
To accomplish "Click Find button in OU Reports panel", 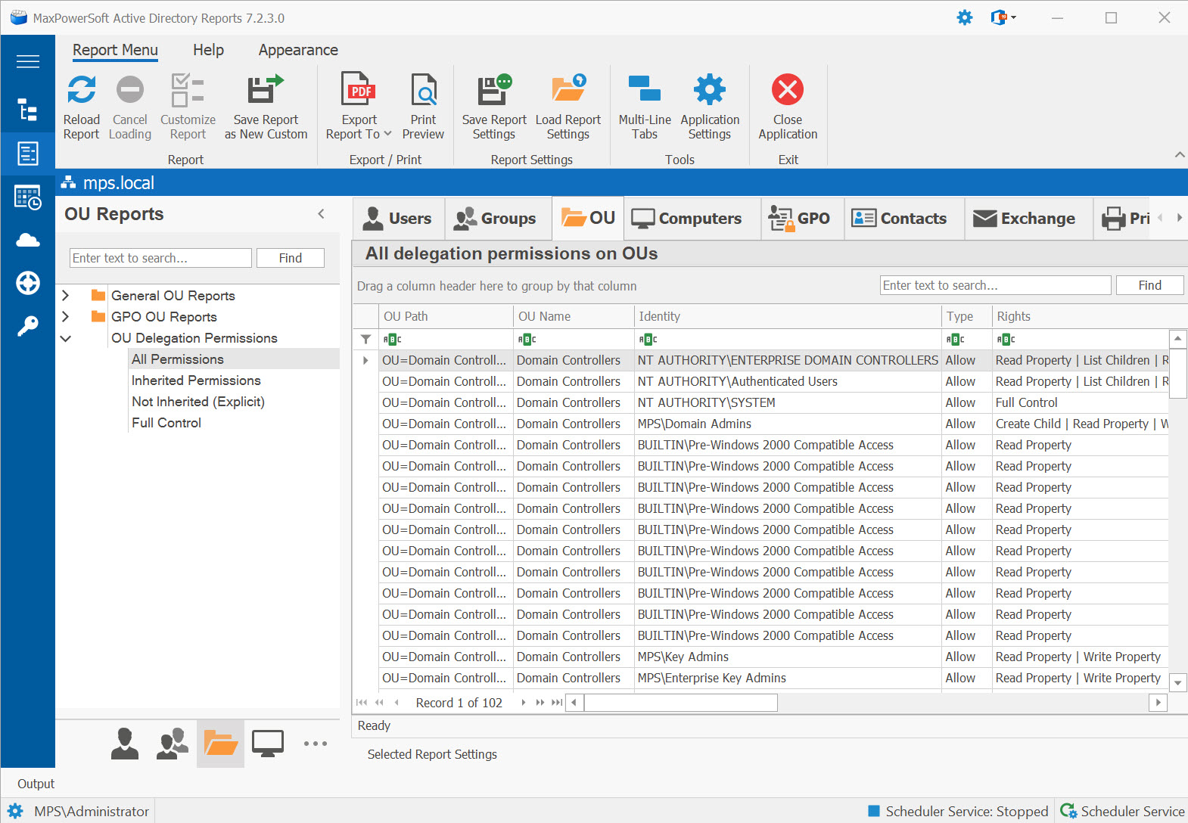I will (290, 258).
